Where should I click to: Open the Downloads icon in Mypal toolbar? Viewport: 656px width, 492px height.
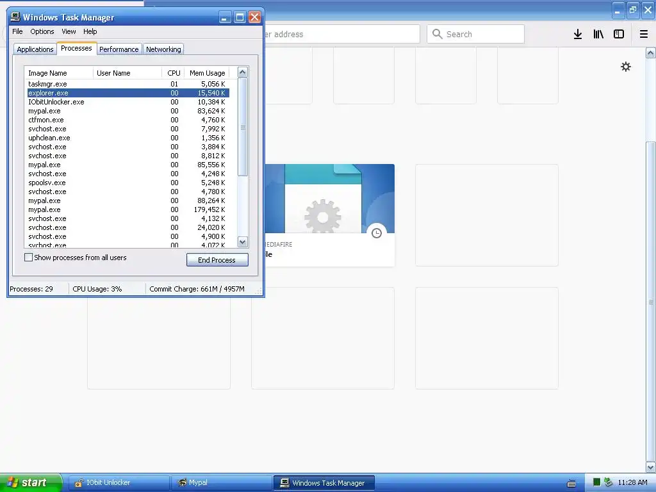click(x=578, y=35)
